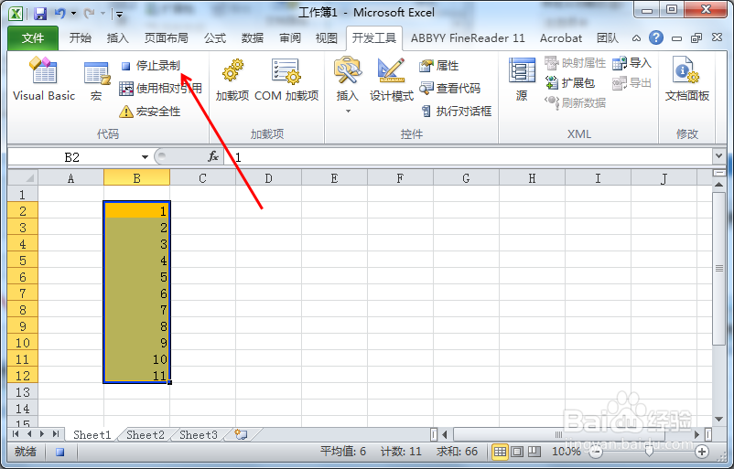Insert a new worksheet tab icon

tap(241, 435)
